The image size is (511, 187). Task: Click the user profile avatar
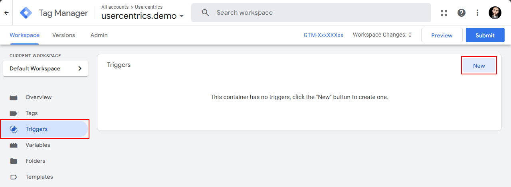(x=495, y=13)
